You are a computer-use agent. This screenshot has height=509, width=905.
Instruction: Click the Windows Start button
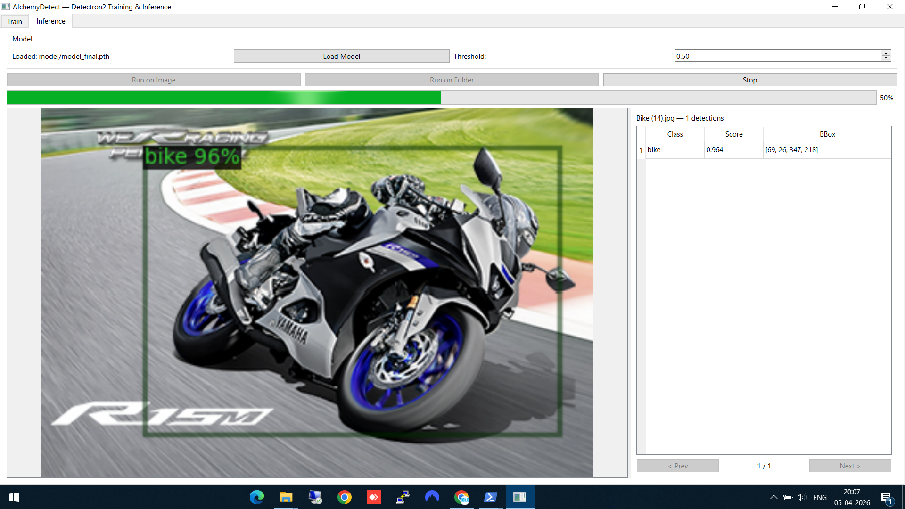point(14,497)
